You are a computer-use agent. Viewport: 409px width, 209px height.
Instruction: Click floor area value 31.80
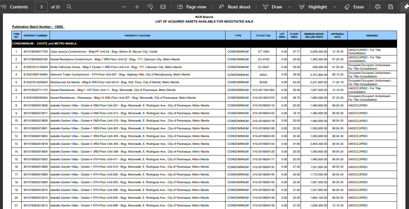coord(296,144)
